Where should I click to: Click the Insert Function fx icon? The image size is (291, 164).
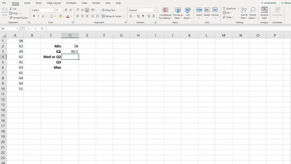(42, 28)
